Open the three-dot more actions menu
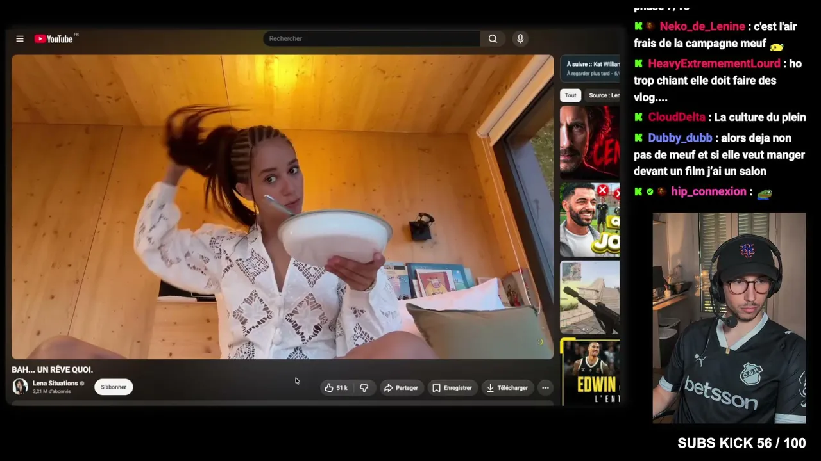The image size is (821, 461). [x=545, y=388]
